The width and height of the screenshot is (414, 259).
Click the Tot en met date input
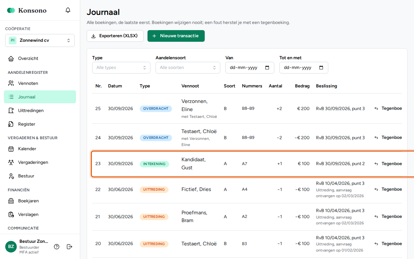click(304, 68)
